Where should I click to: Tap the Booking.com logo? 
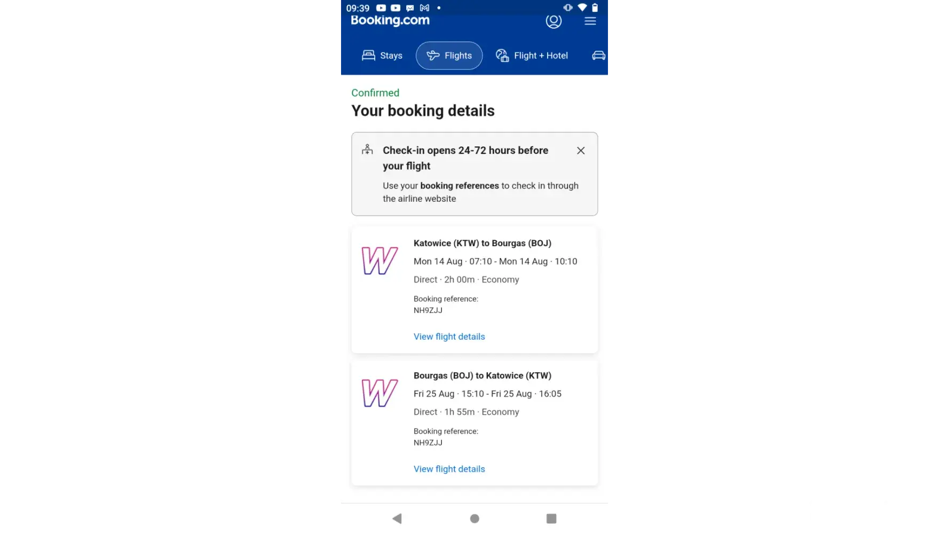click(390, 20)
